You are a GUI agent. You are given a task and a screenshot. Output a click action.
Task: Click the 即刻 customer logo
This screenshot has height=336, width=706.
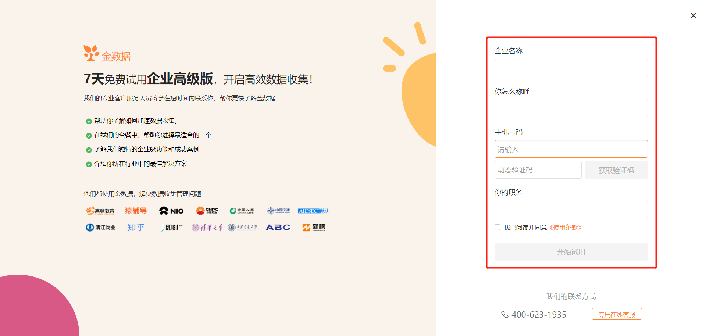click(172, 228)
